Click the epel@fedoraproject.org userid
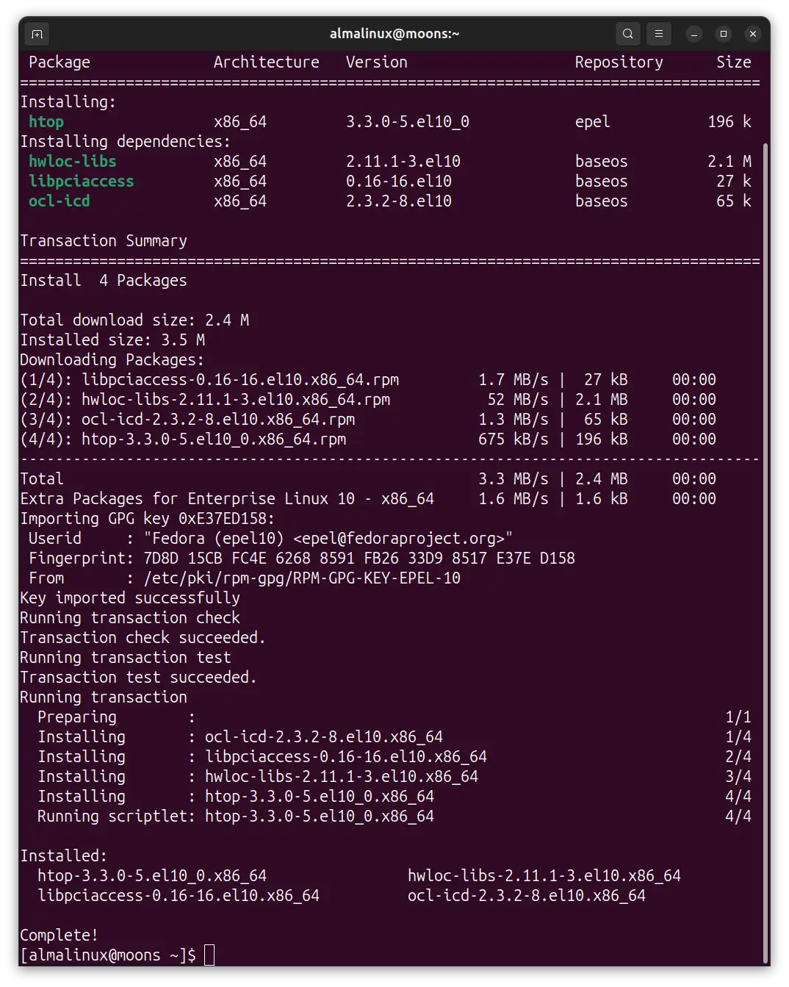Screen dimensions: 789x987 [x=399, y=539]
